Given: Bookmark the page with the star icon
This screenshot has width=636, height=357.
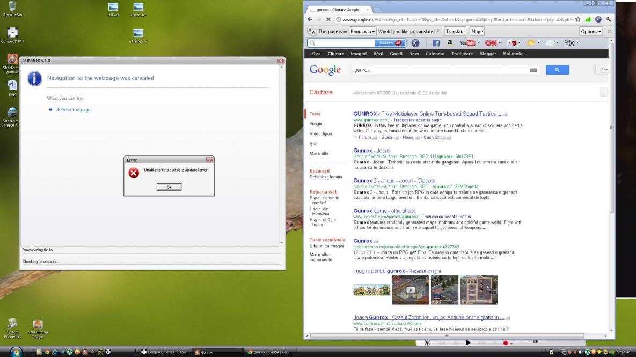Looking at the screenshot, I should tap(577, 20).
